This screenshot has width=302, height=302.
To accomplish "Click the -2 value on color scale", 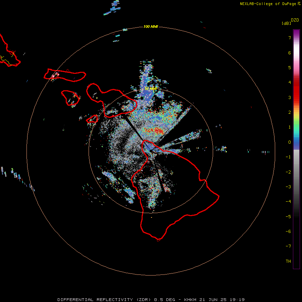I will [288, 172].
